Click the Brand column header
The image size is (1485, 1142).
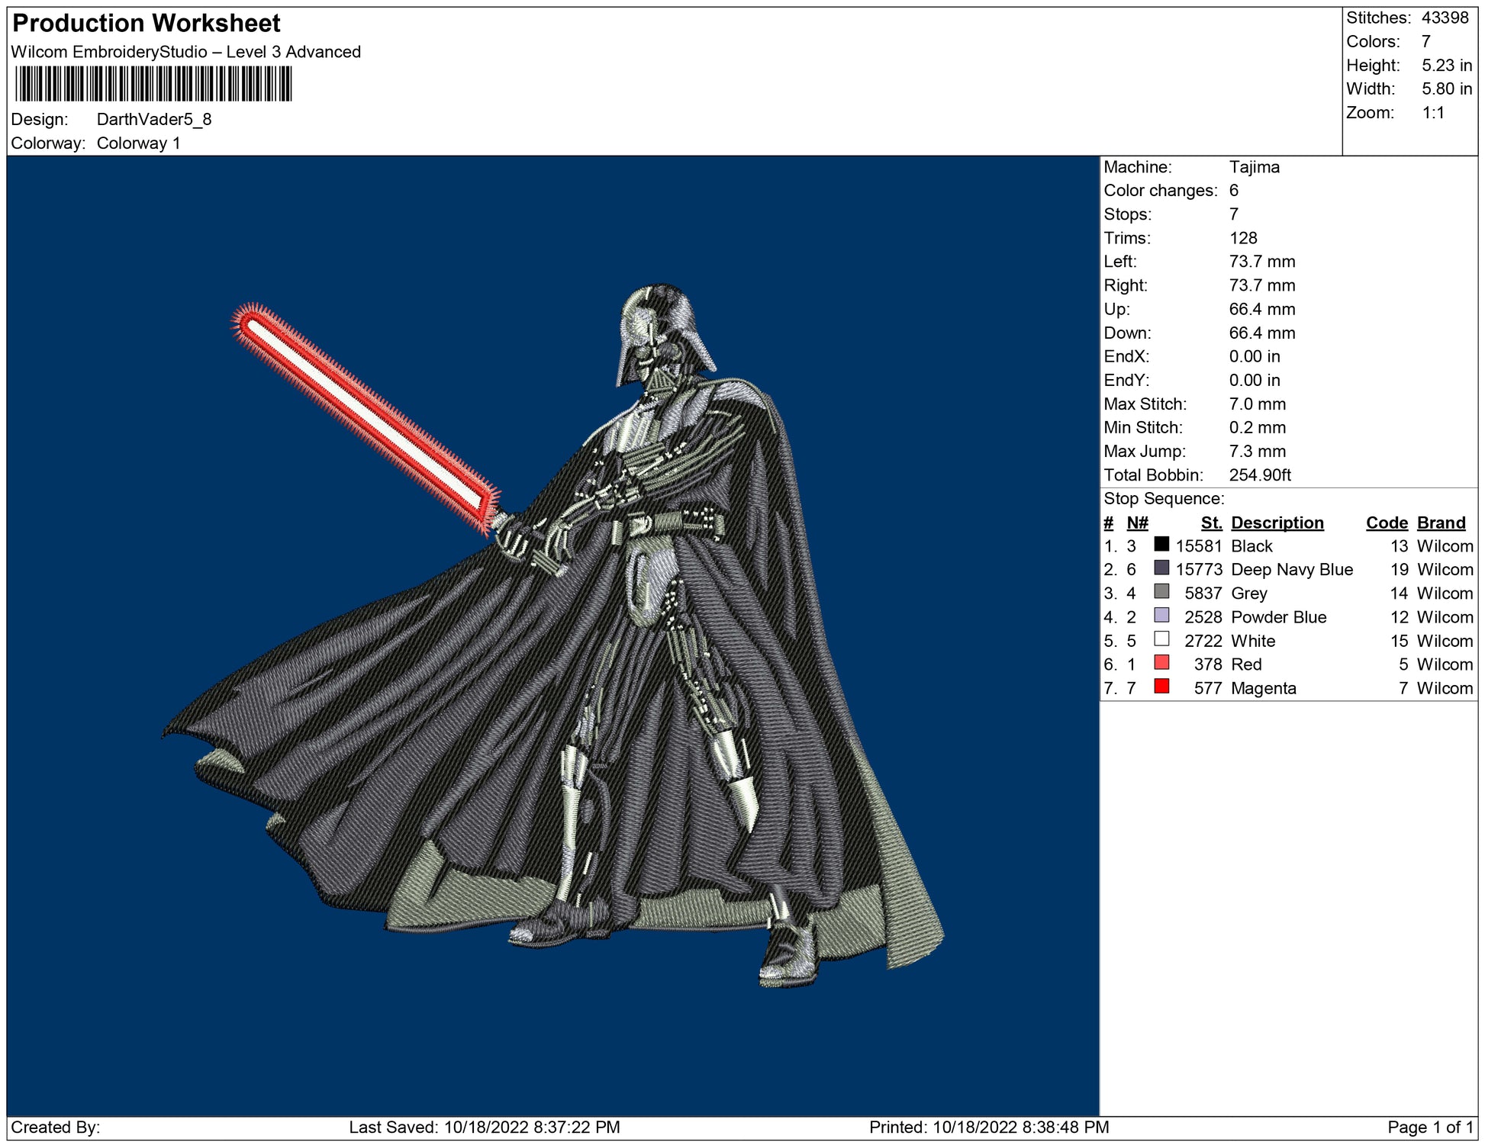click(1441, 523)
